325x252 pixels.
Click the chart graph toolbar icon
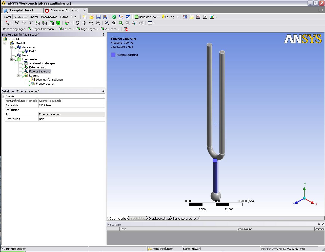(x=198, y=17)
